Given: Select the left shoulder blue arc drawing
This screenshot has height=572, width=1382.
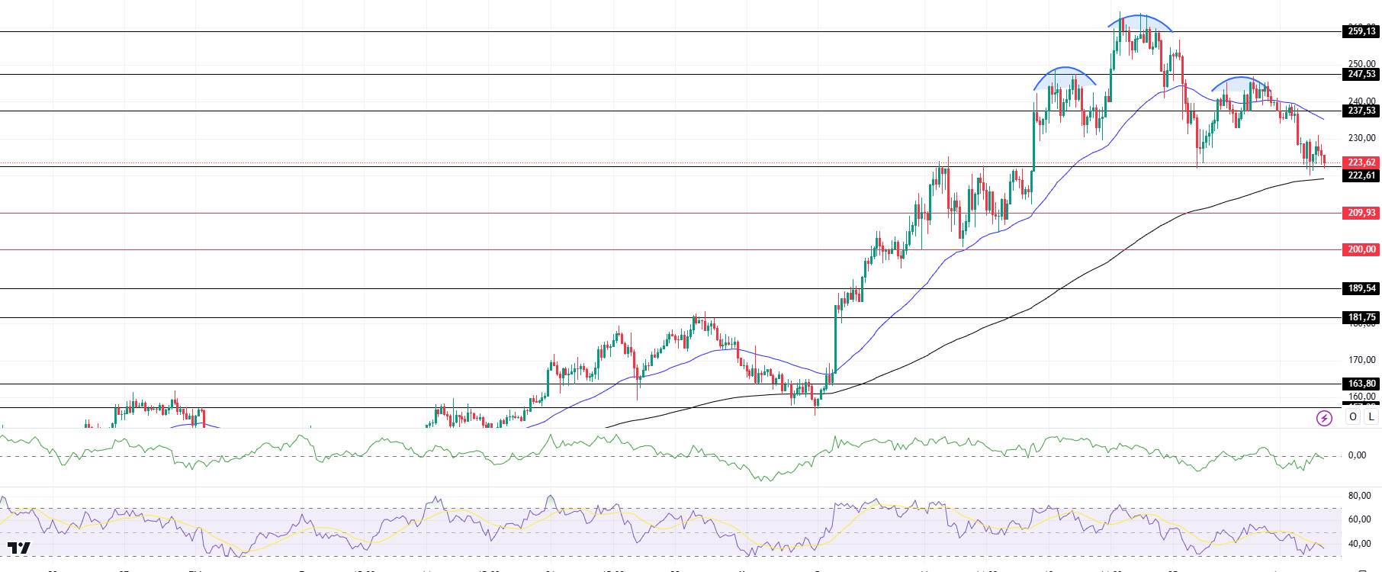Looking at the screenshot, I should [1065, 69].
